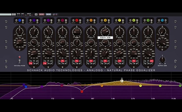Click the Output Gain knob

point(162,60)
